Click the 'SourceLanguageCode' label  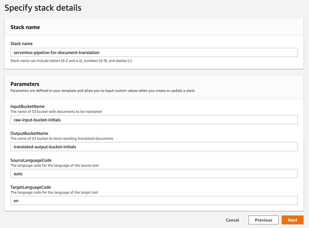pyautogui.click(x=31, y=160)
